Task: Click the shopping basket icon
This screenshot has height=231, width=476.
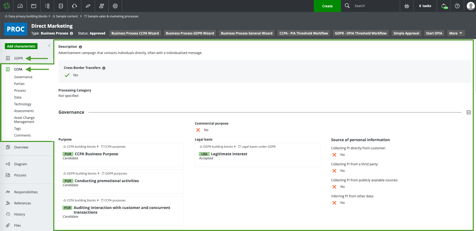Action: [x=407, y=6]
